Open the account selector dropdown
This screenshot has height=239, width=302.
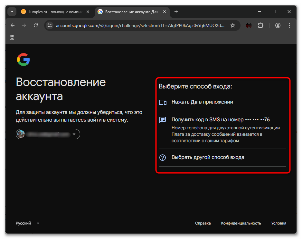coord(48,134)
